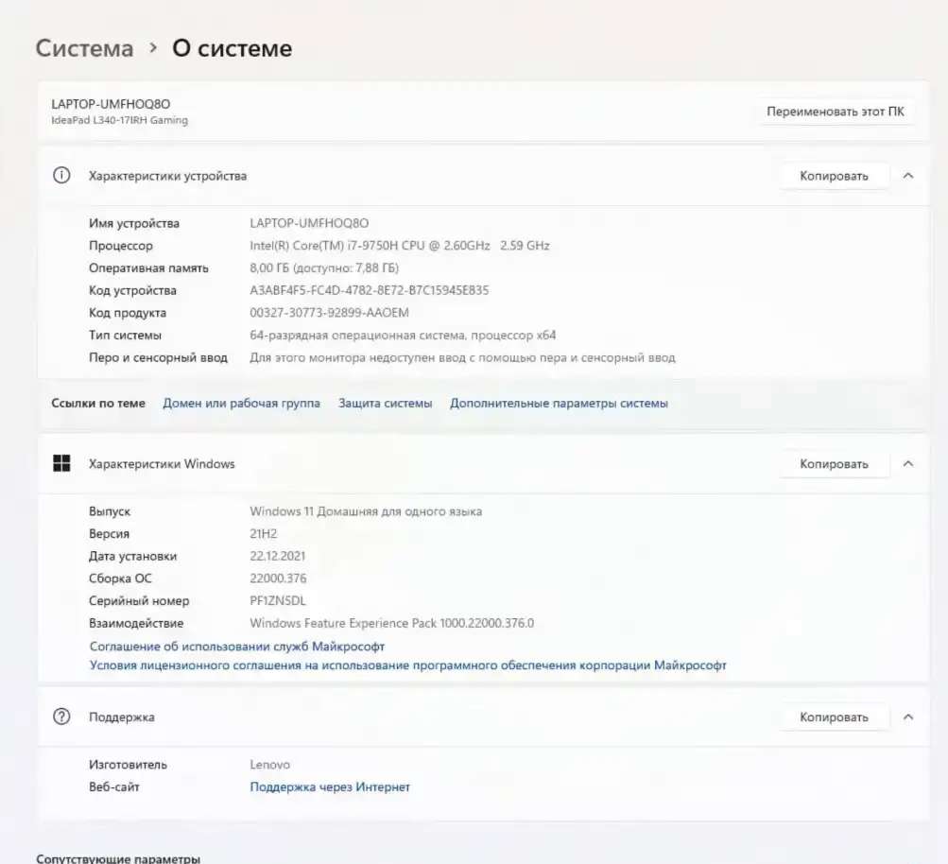Click manufacturer value Lenovo
The image size is (948, 864).
tap(269, 765)
